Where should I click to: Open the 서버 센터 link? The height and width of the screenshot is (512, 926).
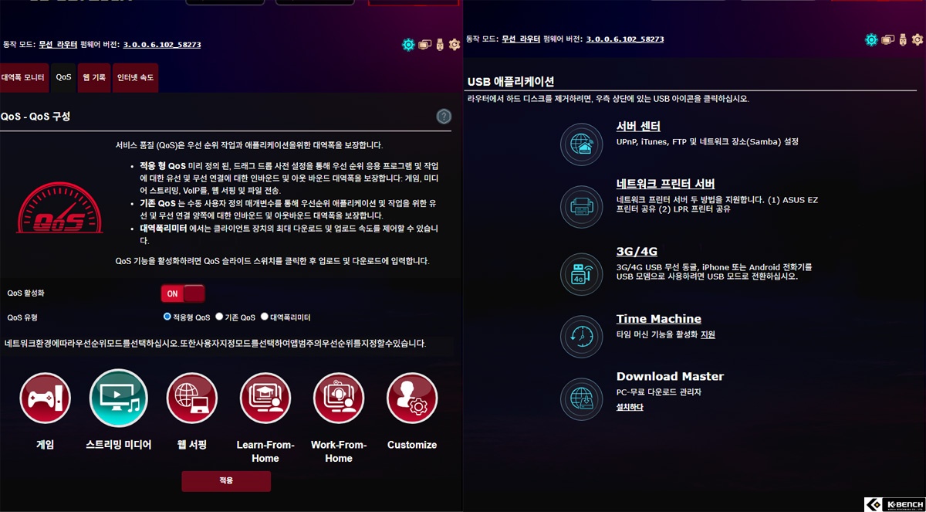(638, 127)
